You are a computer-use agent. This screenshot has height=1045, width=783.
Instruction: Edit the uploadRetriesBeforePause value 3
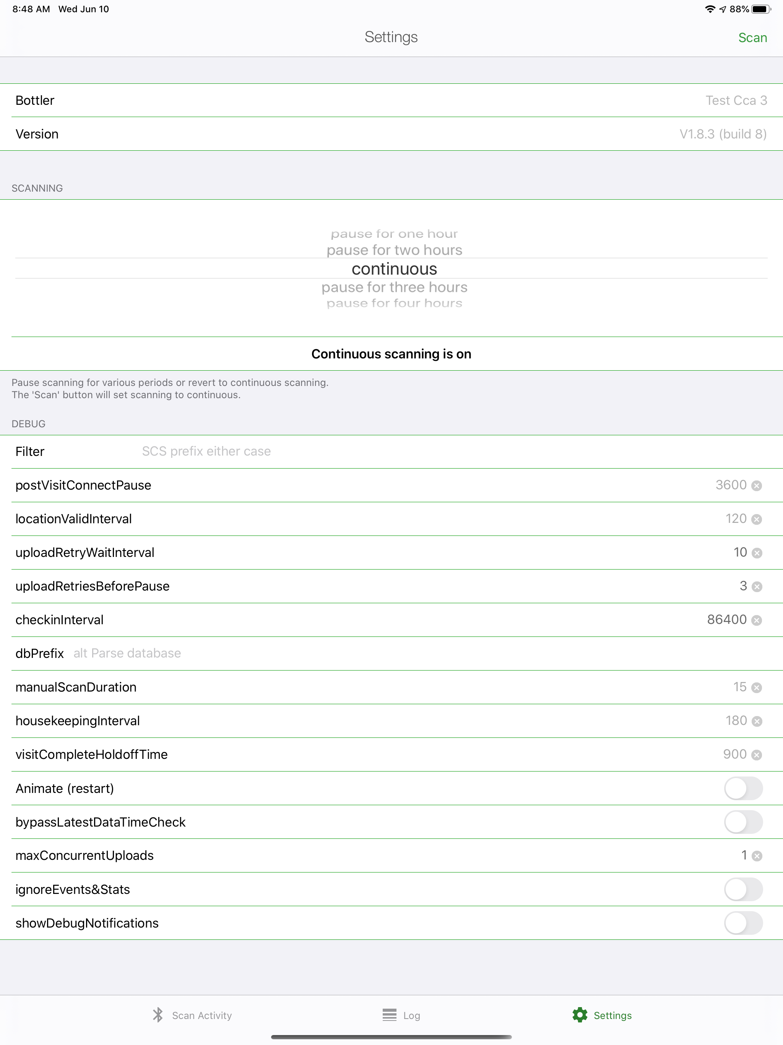[743, 586]
